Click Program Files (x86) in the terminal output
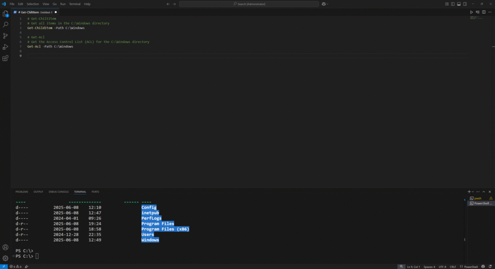Screen dimensions: 495x269 [x=165, y=229]
